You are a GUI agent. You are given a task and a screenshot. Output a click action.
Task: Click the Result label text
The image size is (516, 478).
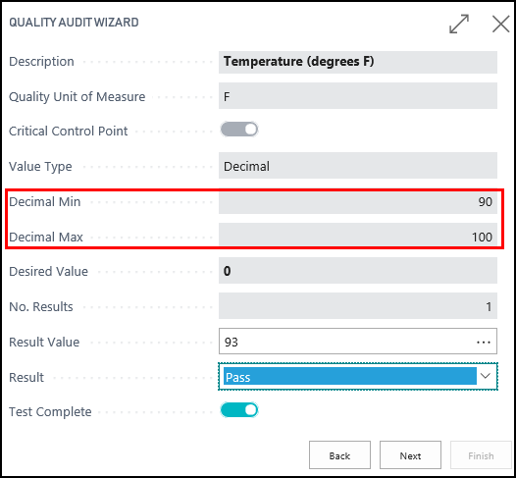[x=26, y=377]
